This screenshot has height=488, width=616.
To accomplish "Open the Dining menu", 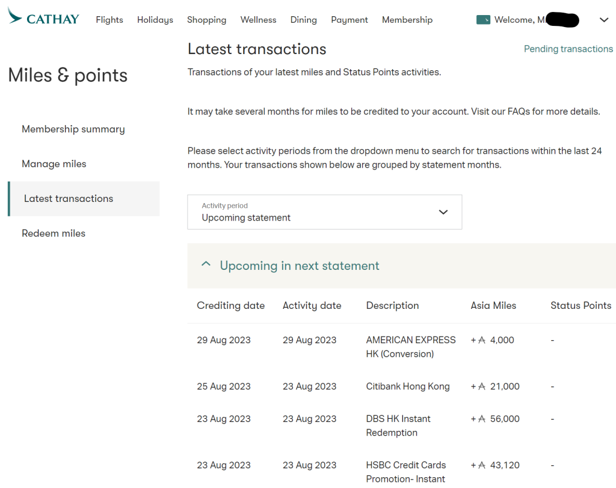I will click(x=303, y=20).
